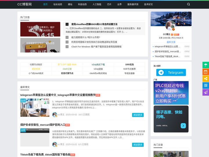The image size is (209, 157).
Task: Click the red 4·15 security education thumbnail
Action: pyautogui.click(x=40, y=29)
